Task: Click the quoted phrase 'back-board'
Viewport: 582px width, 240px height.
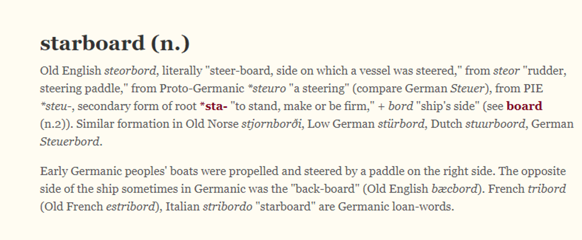Action: 325,189
